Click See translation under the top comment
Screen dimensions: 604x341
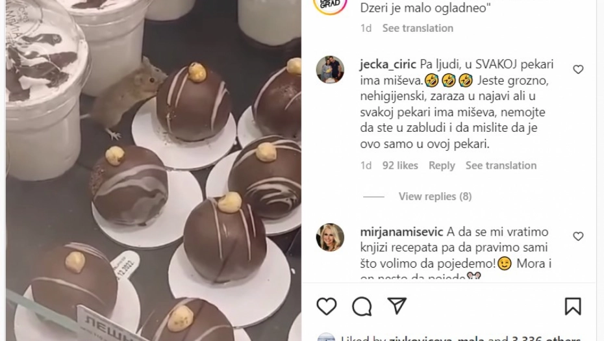click(x=418, y=28)
